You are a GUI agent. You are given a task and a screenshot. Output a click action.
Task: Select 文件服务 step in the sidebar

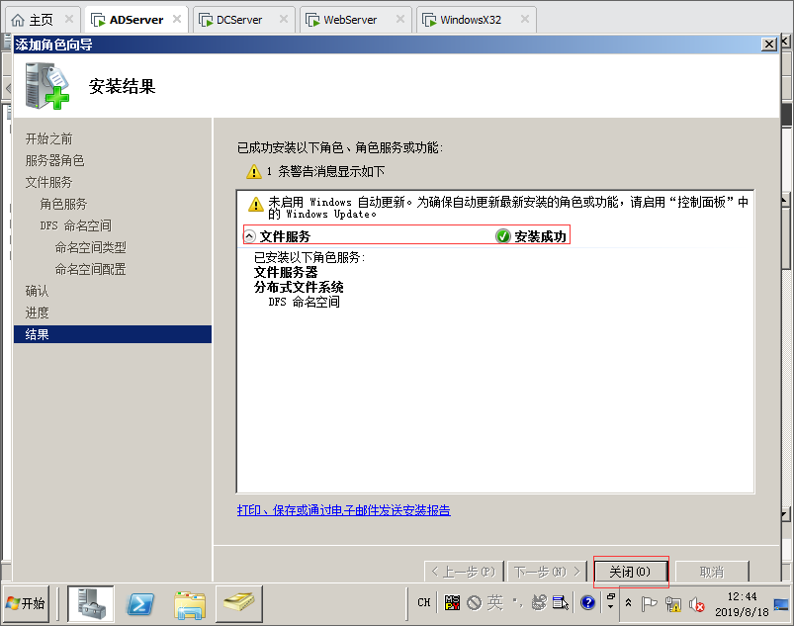[49, 182]
